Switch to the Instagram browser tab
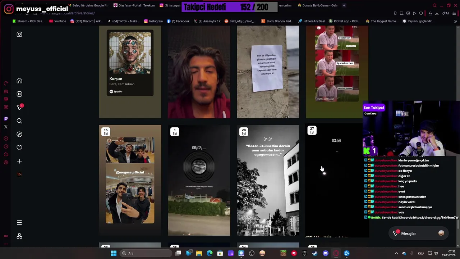460x259 pixels. [x=170, y=5]
